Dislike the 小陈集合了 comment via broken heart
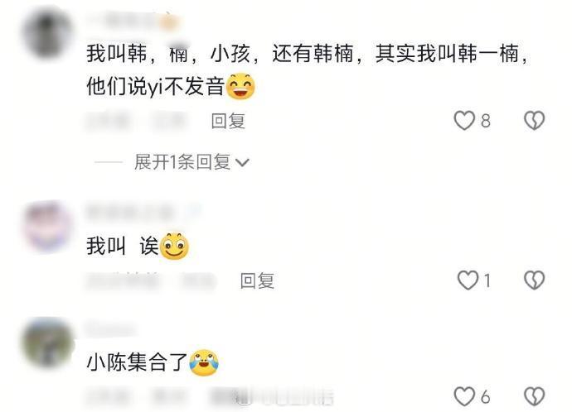 [534, 396]
